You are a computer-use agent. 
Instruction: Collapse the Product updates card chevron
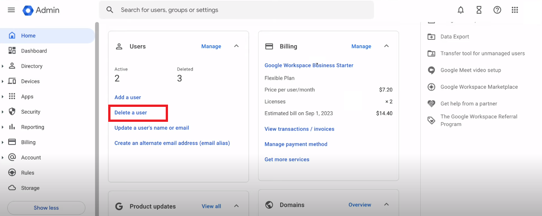(x=236, y=206)
